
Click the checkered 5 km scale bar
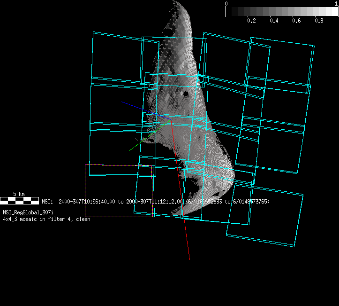(x=19, y=201)
